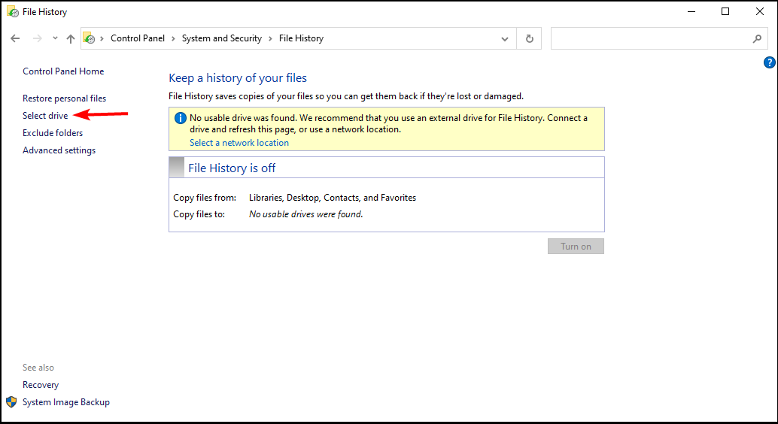This screenshot has height=424, width=778.
Task: Click Select a network location
Action: (x=239, y=143)
